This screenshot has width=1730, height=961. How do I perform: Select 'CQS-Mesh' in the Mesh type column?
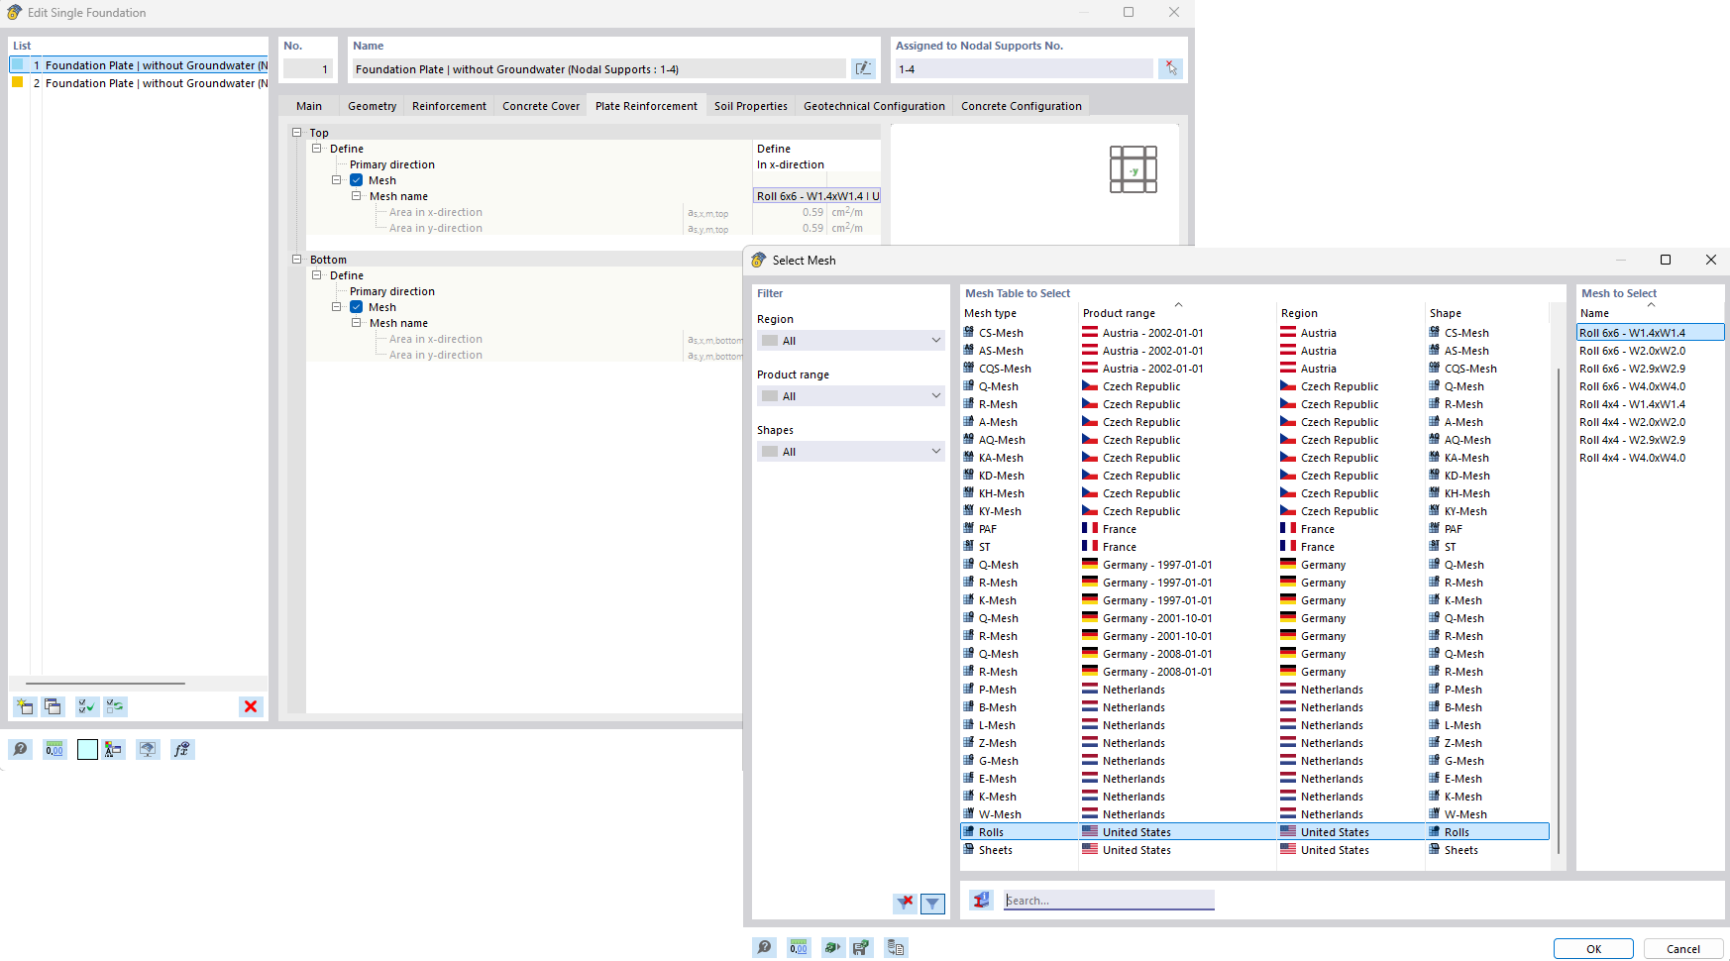click(1005, 369)
